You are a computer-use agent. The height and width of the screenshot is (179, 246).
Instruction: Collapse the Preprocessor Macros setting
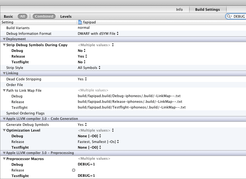coord(4,159)
